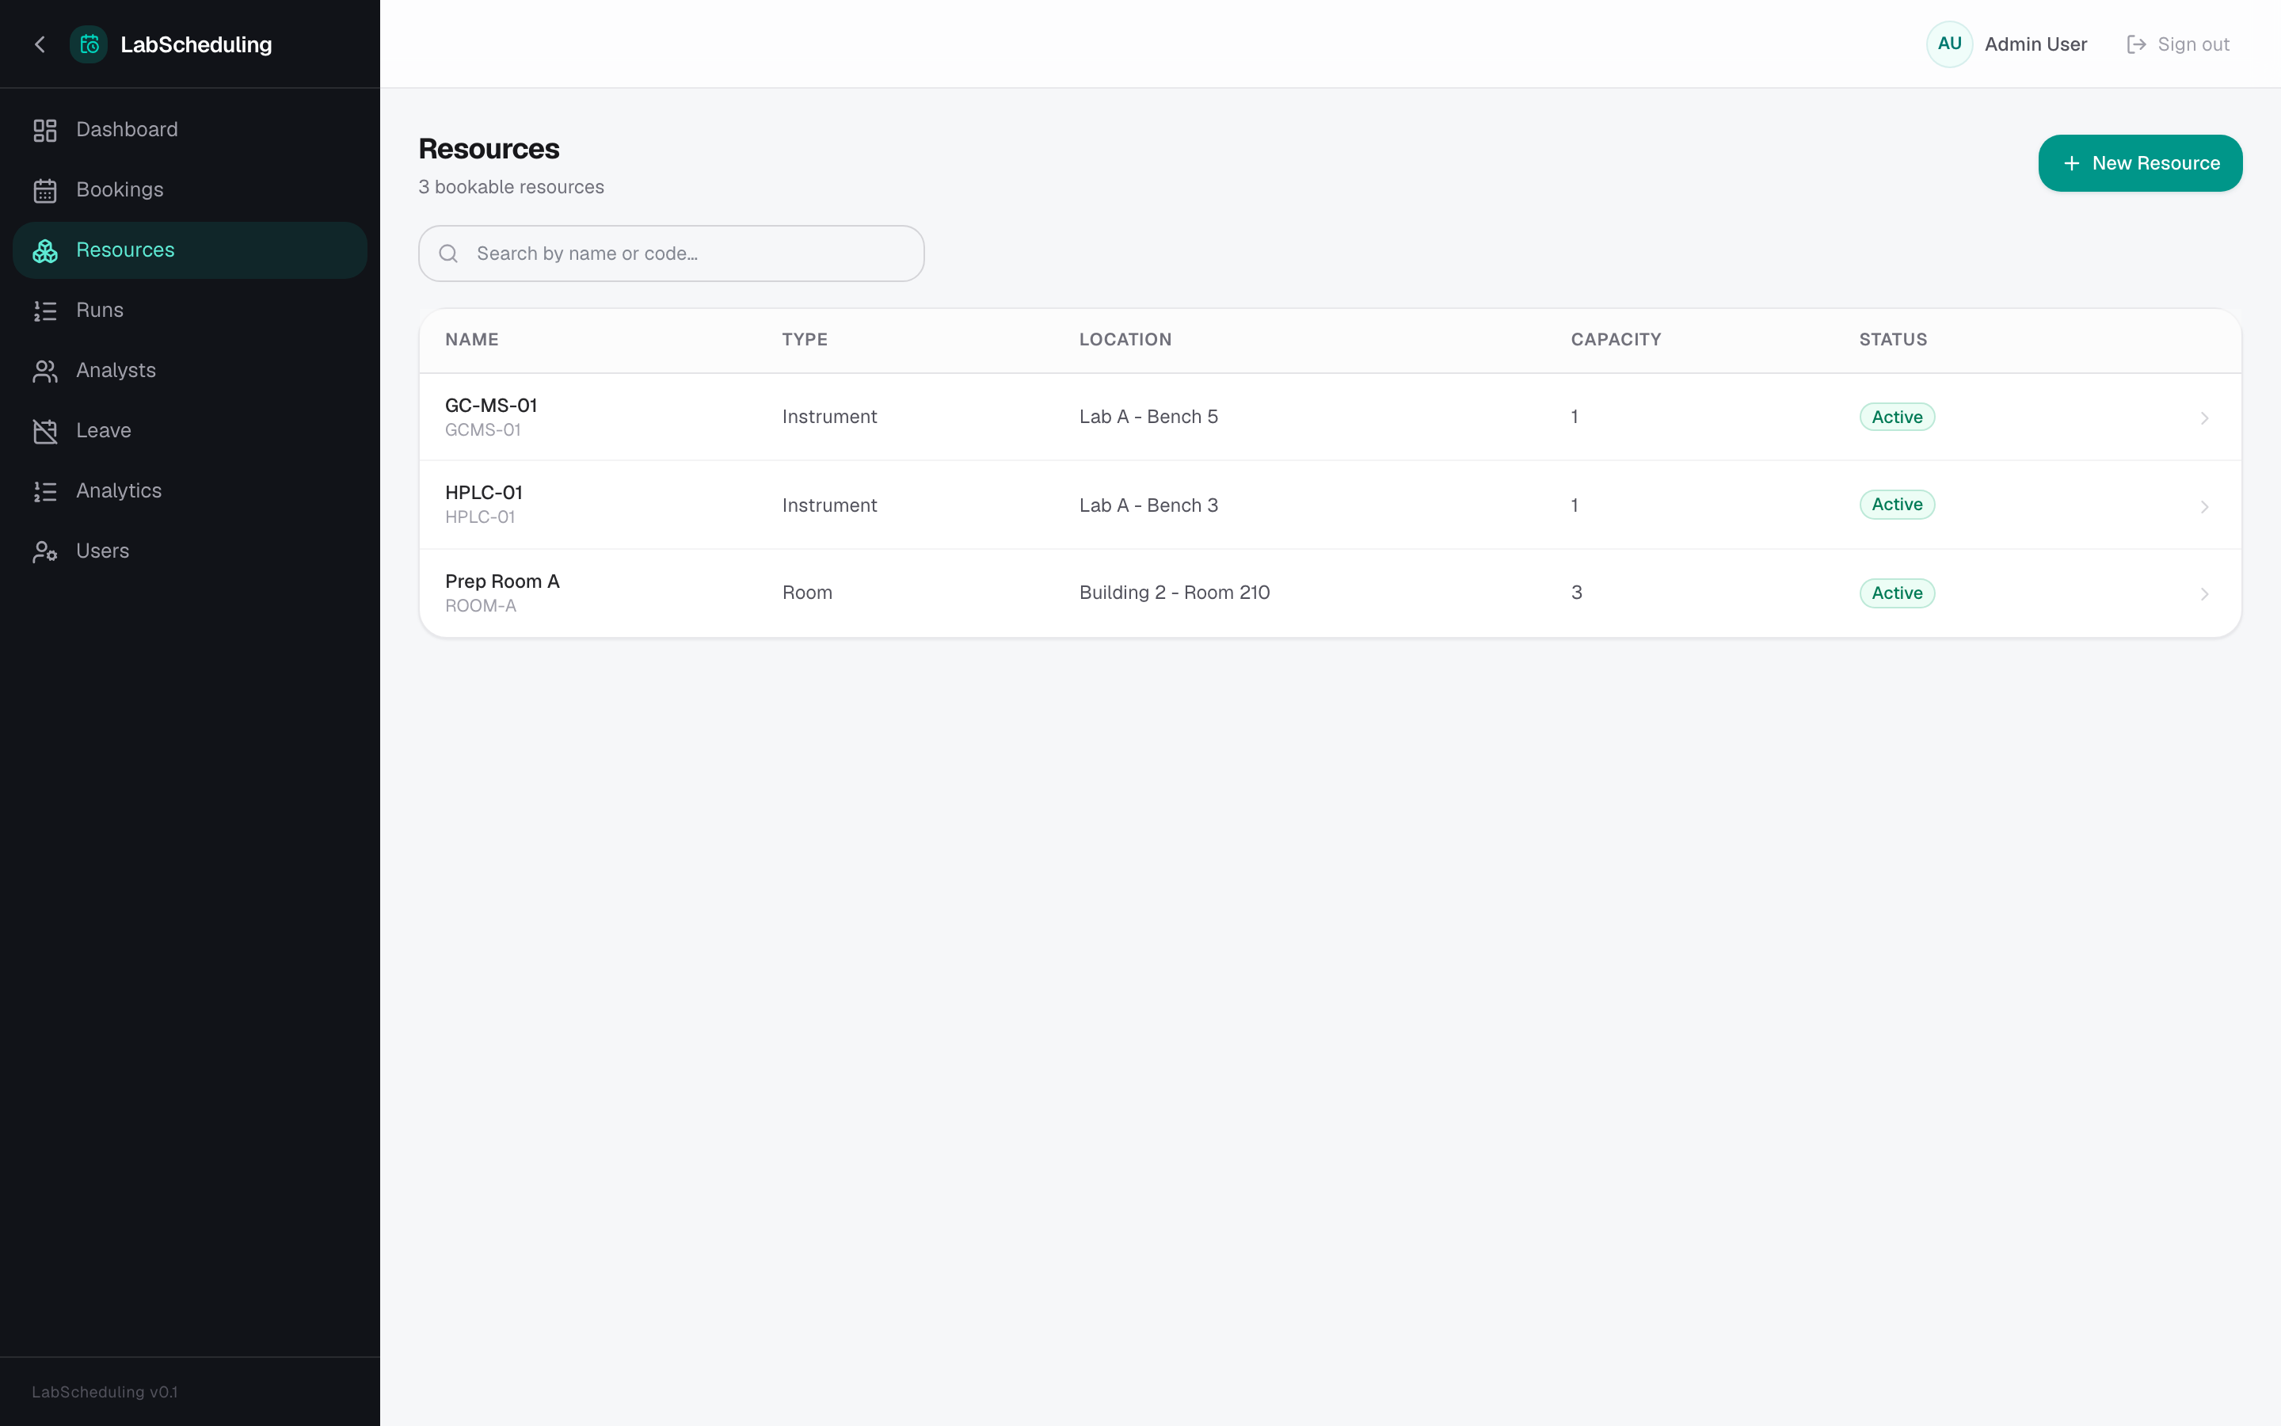Click plus icon on New Resource

point(2072,163)
